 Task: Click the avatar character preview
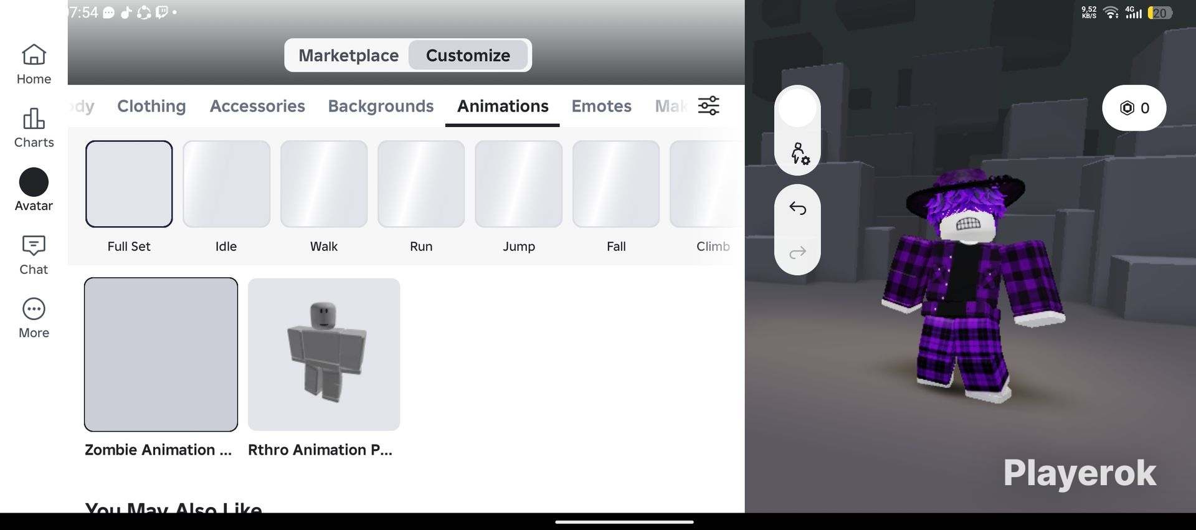point(972,286)
